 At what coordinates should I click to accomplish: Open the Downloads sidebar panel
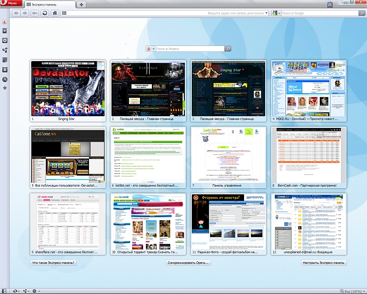tap(5, 70)
